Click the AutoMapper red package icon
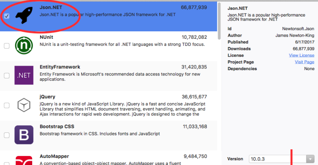The image size is (318, 165). (x=24, y=160)
